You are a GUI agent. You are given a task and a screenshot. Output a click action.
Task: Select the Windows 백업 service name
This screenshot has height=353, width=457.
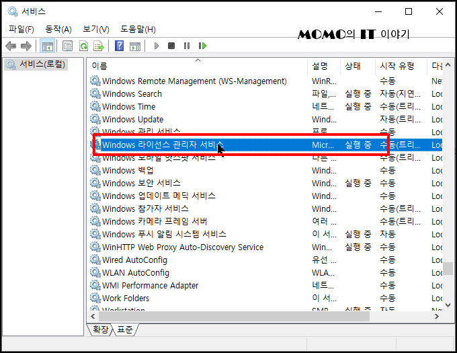pyautogui.click(x=128, y=170)
